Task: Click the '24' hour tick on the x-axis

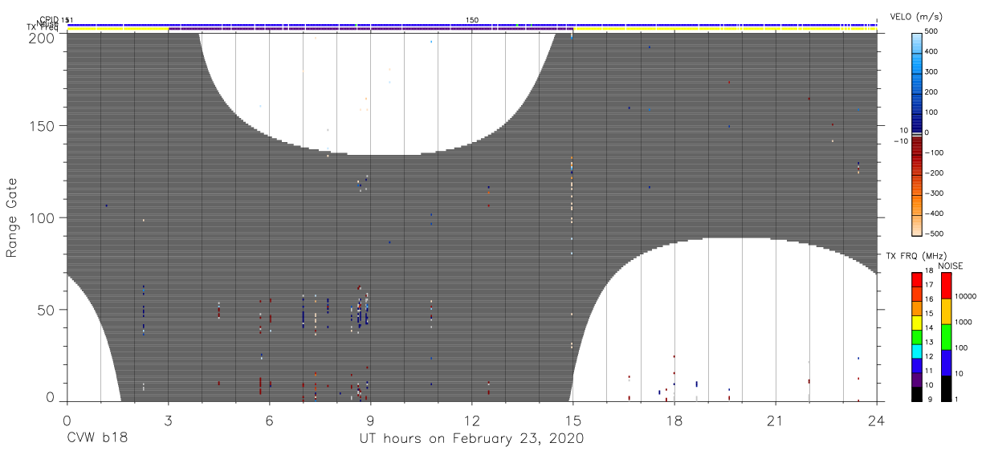Action: pyautogui.click(x=876, y=420)
